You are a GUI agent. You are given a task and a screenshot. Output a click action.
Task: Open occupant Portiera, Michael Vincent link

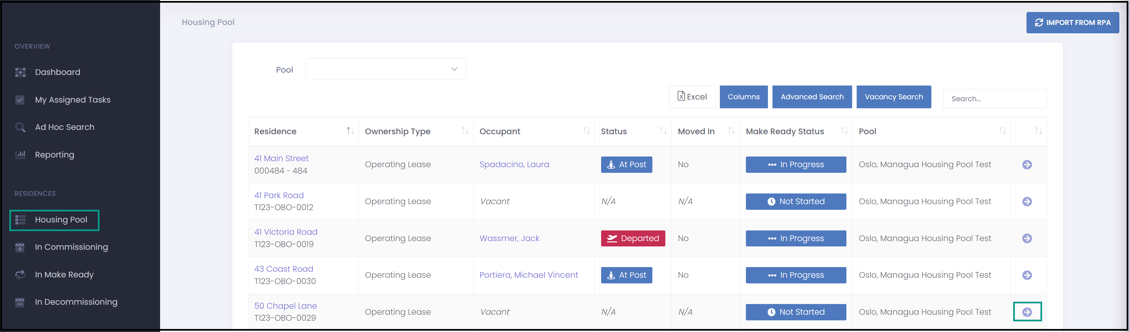click(x=529, y=275)
